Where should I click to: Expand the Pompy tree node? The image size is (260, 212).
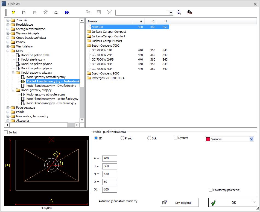(x=8, y=42)
